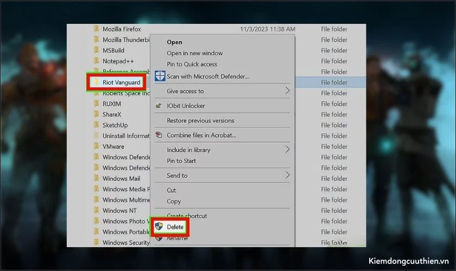Image resolution: width=456 pixels, height=271 pixels.
Task: Expand the Send to submenu arrow
Action: point(287,175)
